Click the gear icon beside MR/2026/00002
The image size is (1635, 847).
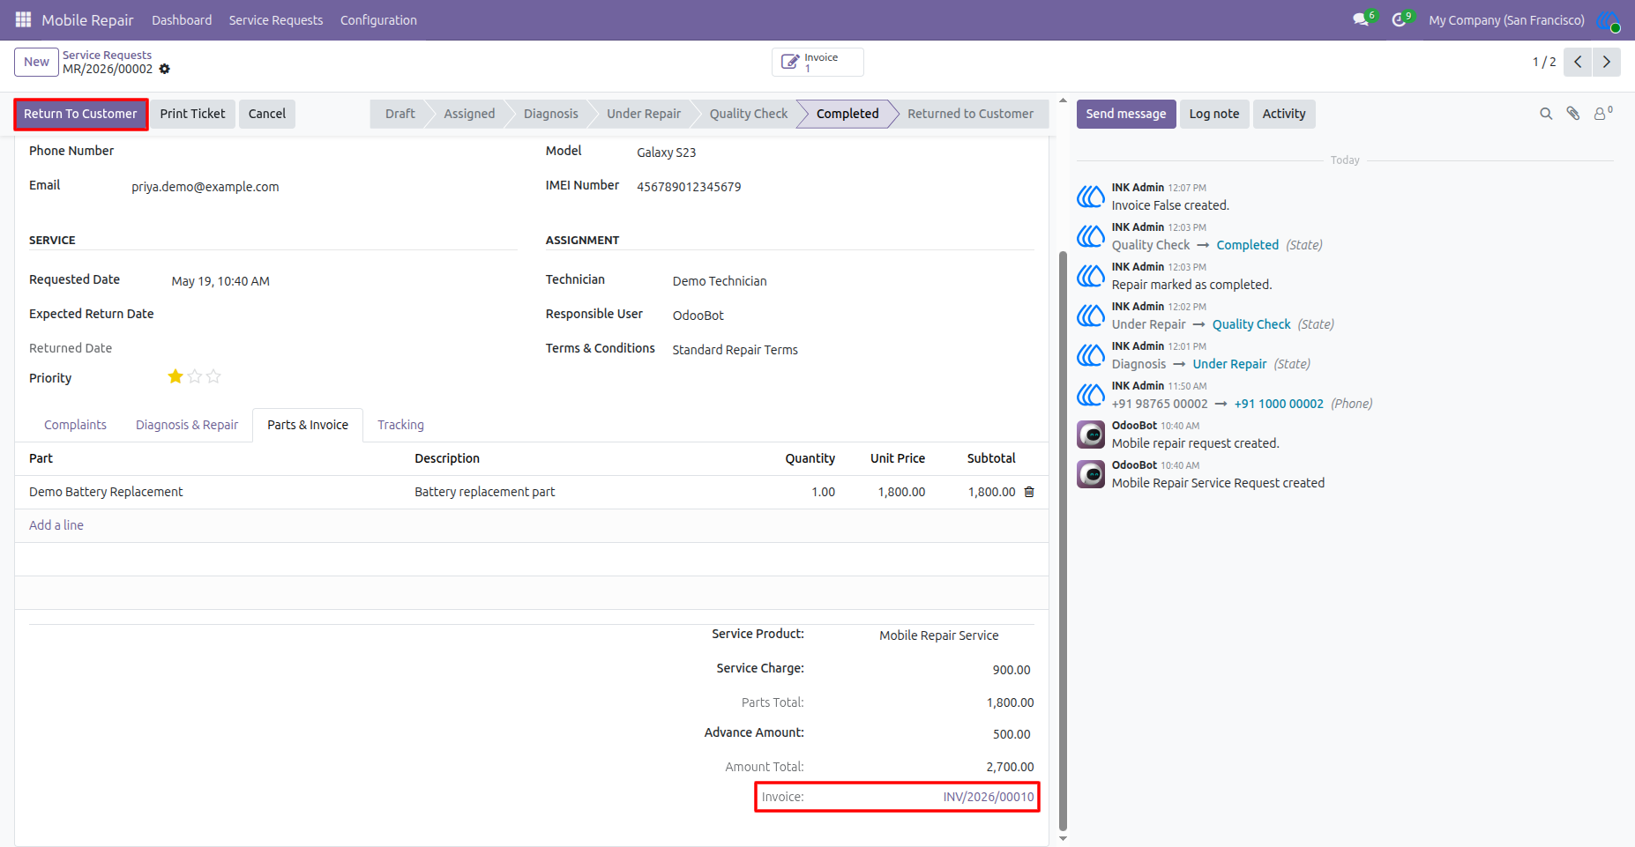pos(165,69)
